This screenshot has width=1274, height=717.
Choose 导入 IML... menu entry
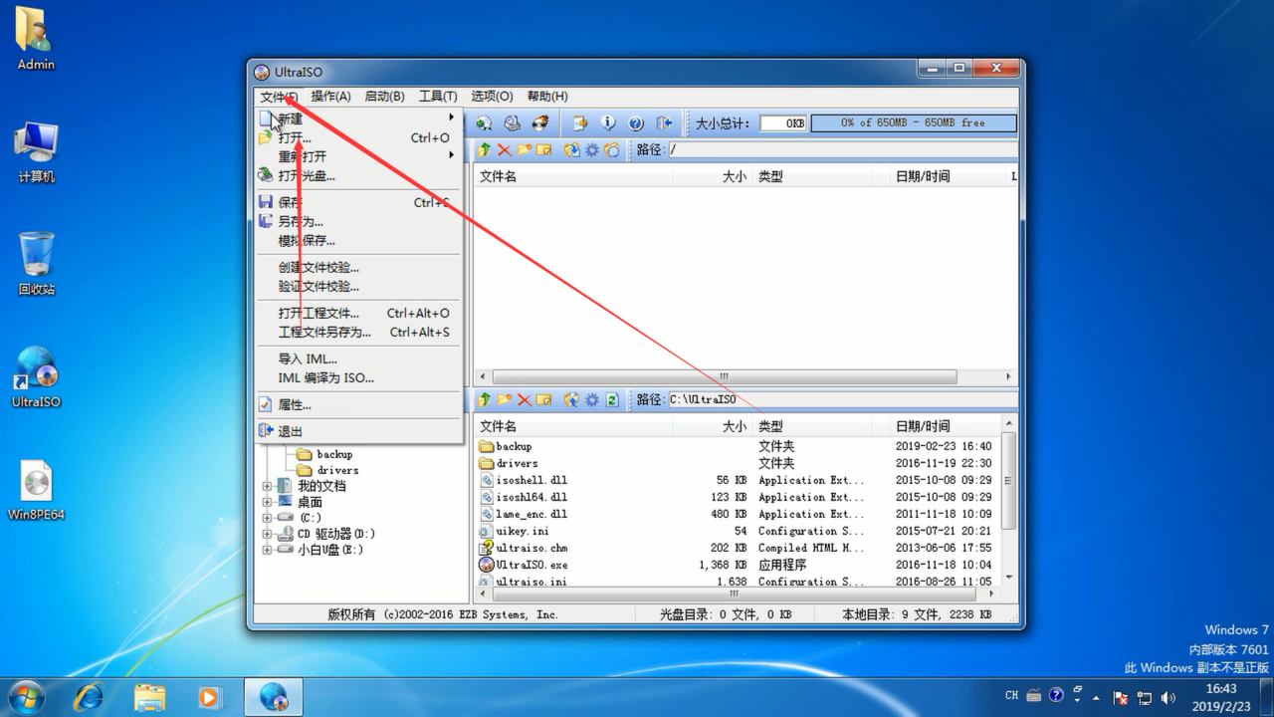(x=358, y=358)
